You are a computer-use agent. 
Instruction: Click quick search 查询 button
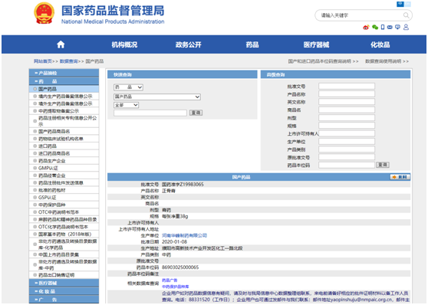click(x=196, y=113)
